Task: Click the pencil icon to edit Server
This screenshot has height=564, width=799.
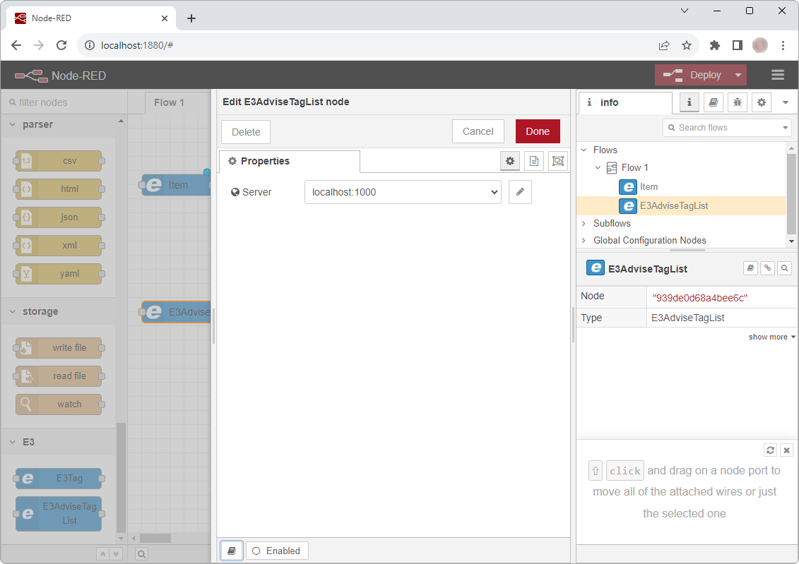Action: [x=520, y=192]
